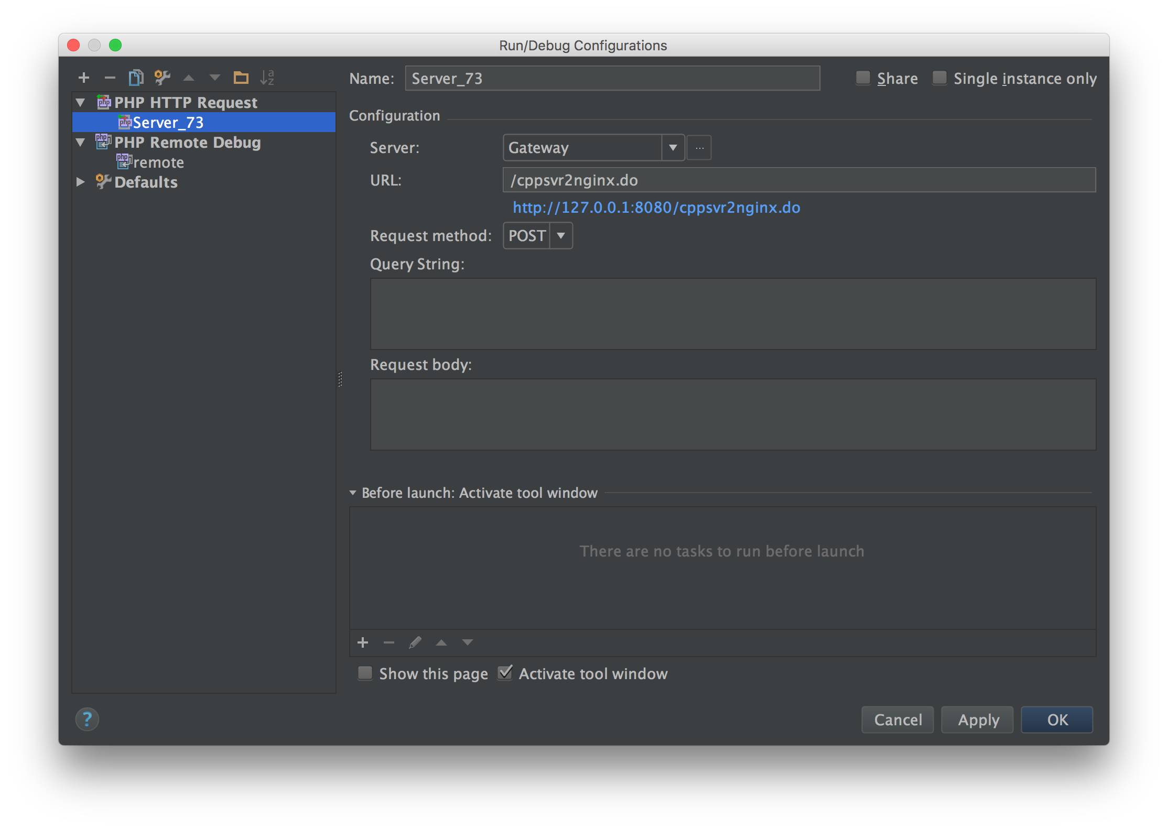Remove selected configuration with minus icon
The height and width of the screenshot is (829, 1168).
click(x=110, y=78)
